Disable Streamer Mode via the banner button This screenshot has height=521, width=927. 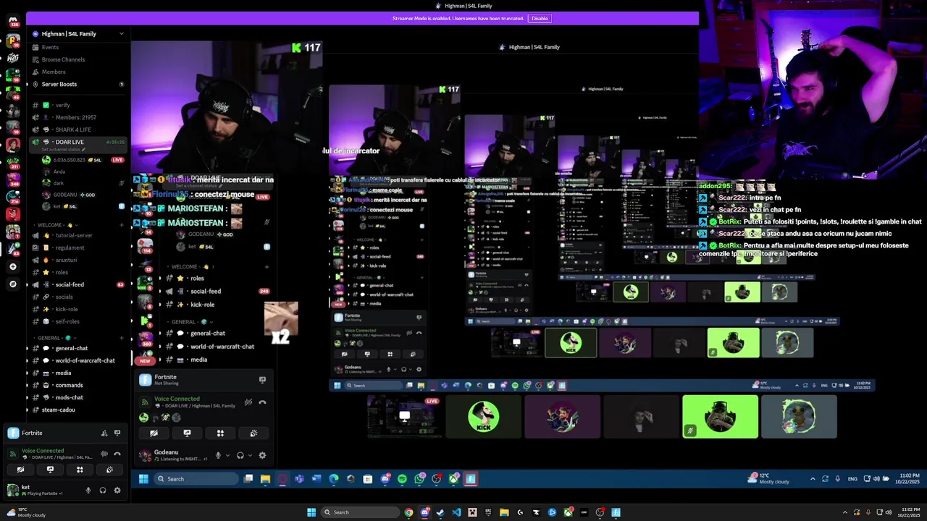pyautogui.click(x=540, y=18)
